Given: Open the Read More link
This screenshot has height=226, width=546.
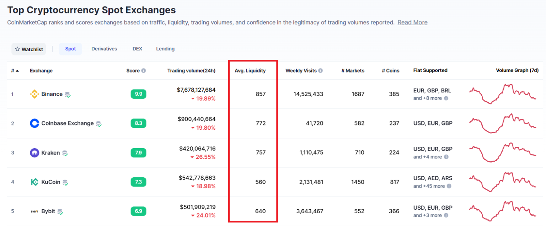Looking at the screenshot, I should [x=412, y=22].
